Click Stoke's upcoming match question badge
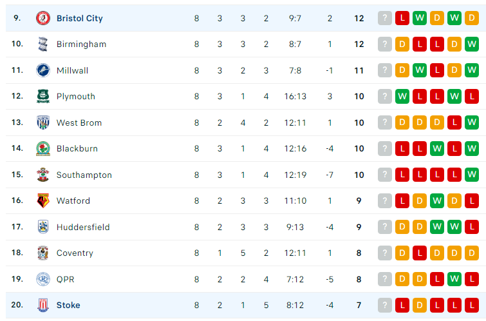The width and height of the screenshot is (486, 321). point(385,305)
